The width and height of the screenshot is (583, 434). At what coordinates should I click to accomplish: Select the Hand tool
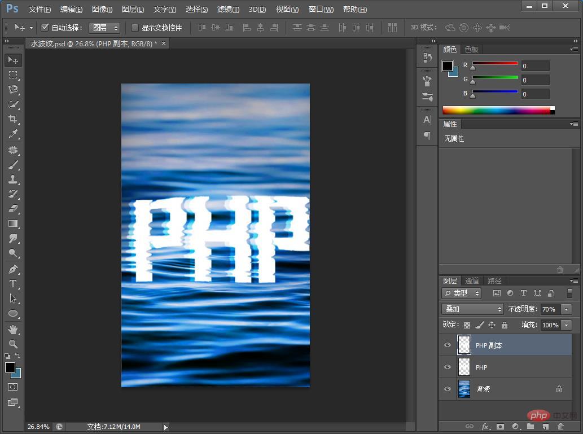(x=13, y=328)
